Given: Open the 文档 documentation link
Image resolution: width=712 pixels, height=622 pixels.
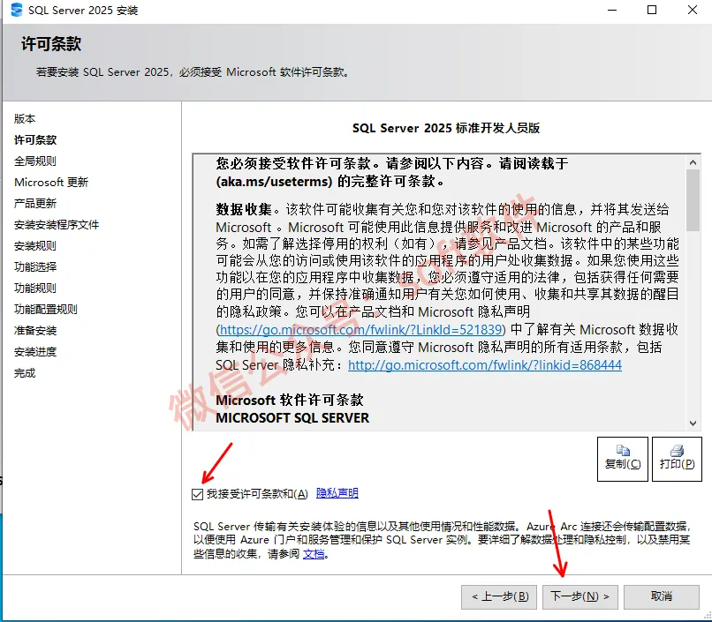Looking at the screenshot, I should [314, 554].
